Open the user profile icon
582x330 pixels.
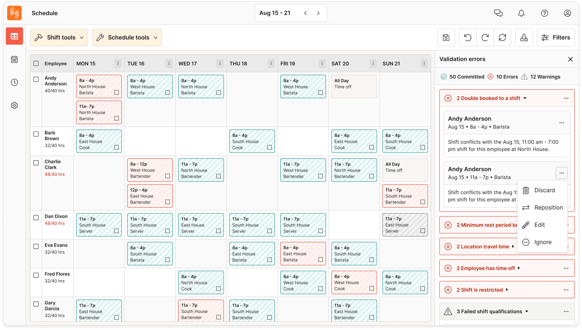coord(567,13)
